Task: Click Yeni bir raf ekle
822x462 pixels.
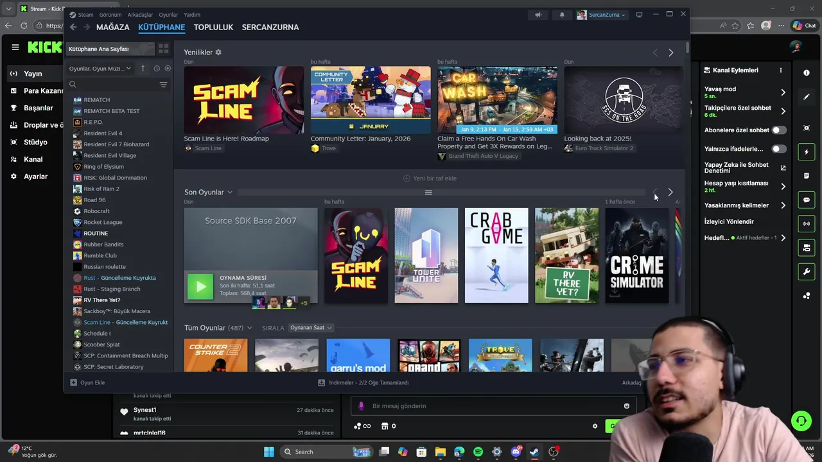Action: (430, 178)
